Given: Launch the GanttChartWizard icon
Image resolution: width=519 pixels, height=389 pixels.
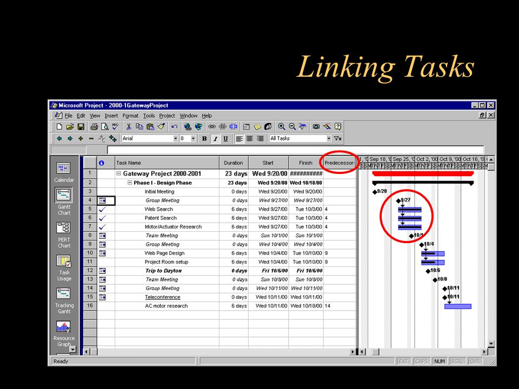Looking at the screenshot, I should coord(327,126).
